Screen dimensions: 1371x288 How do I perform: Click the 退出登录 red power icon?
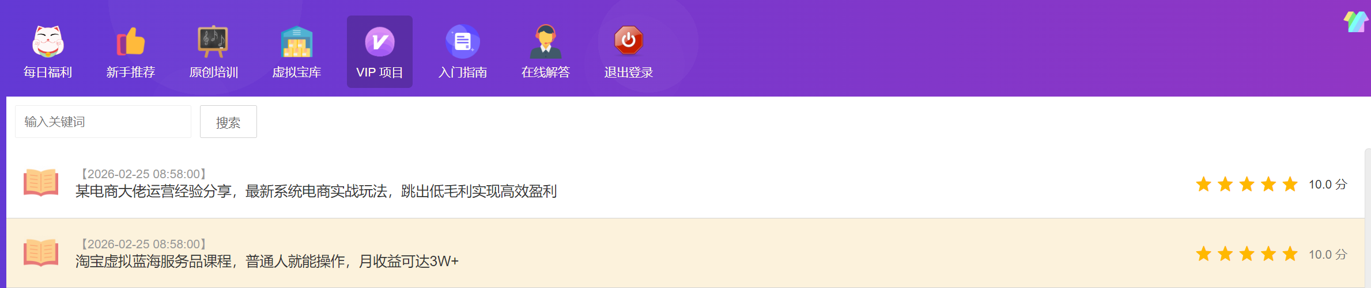(629, 40)
